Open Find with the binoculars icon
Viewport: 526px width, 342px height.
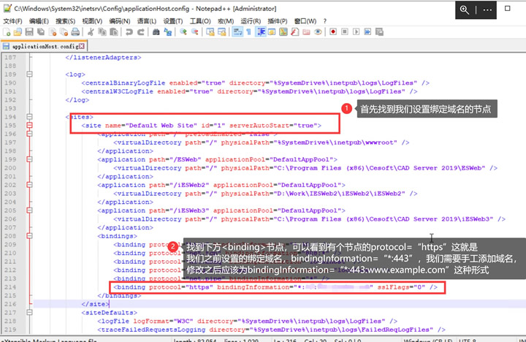pyautogui.click(x=157, y=32)
